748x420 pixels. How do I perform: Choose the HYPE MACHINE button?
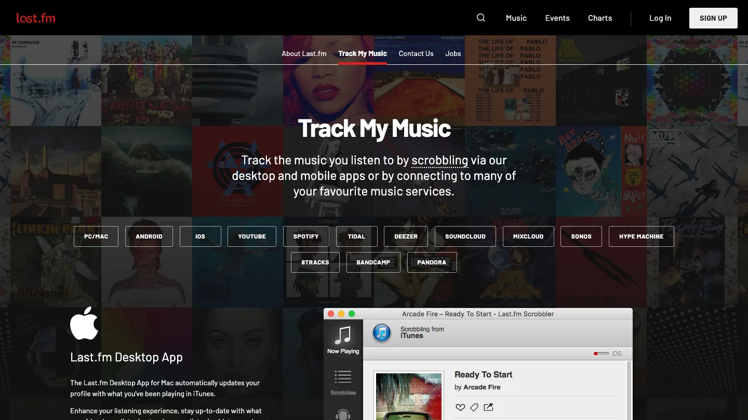coord(641,236)
